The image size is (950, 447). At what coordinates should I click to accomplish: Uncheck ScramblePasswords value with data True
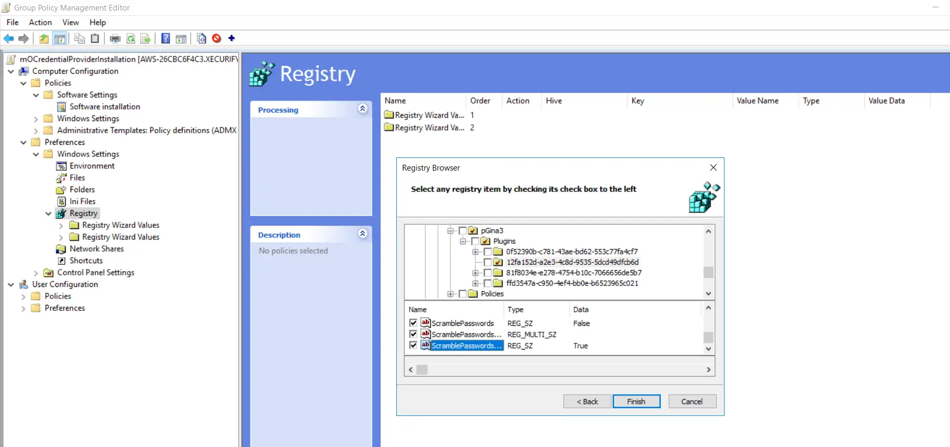tap(413, 345)
